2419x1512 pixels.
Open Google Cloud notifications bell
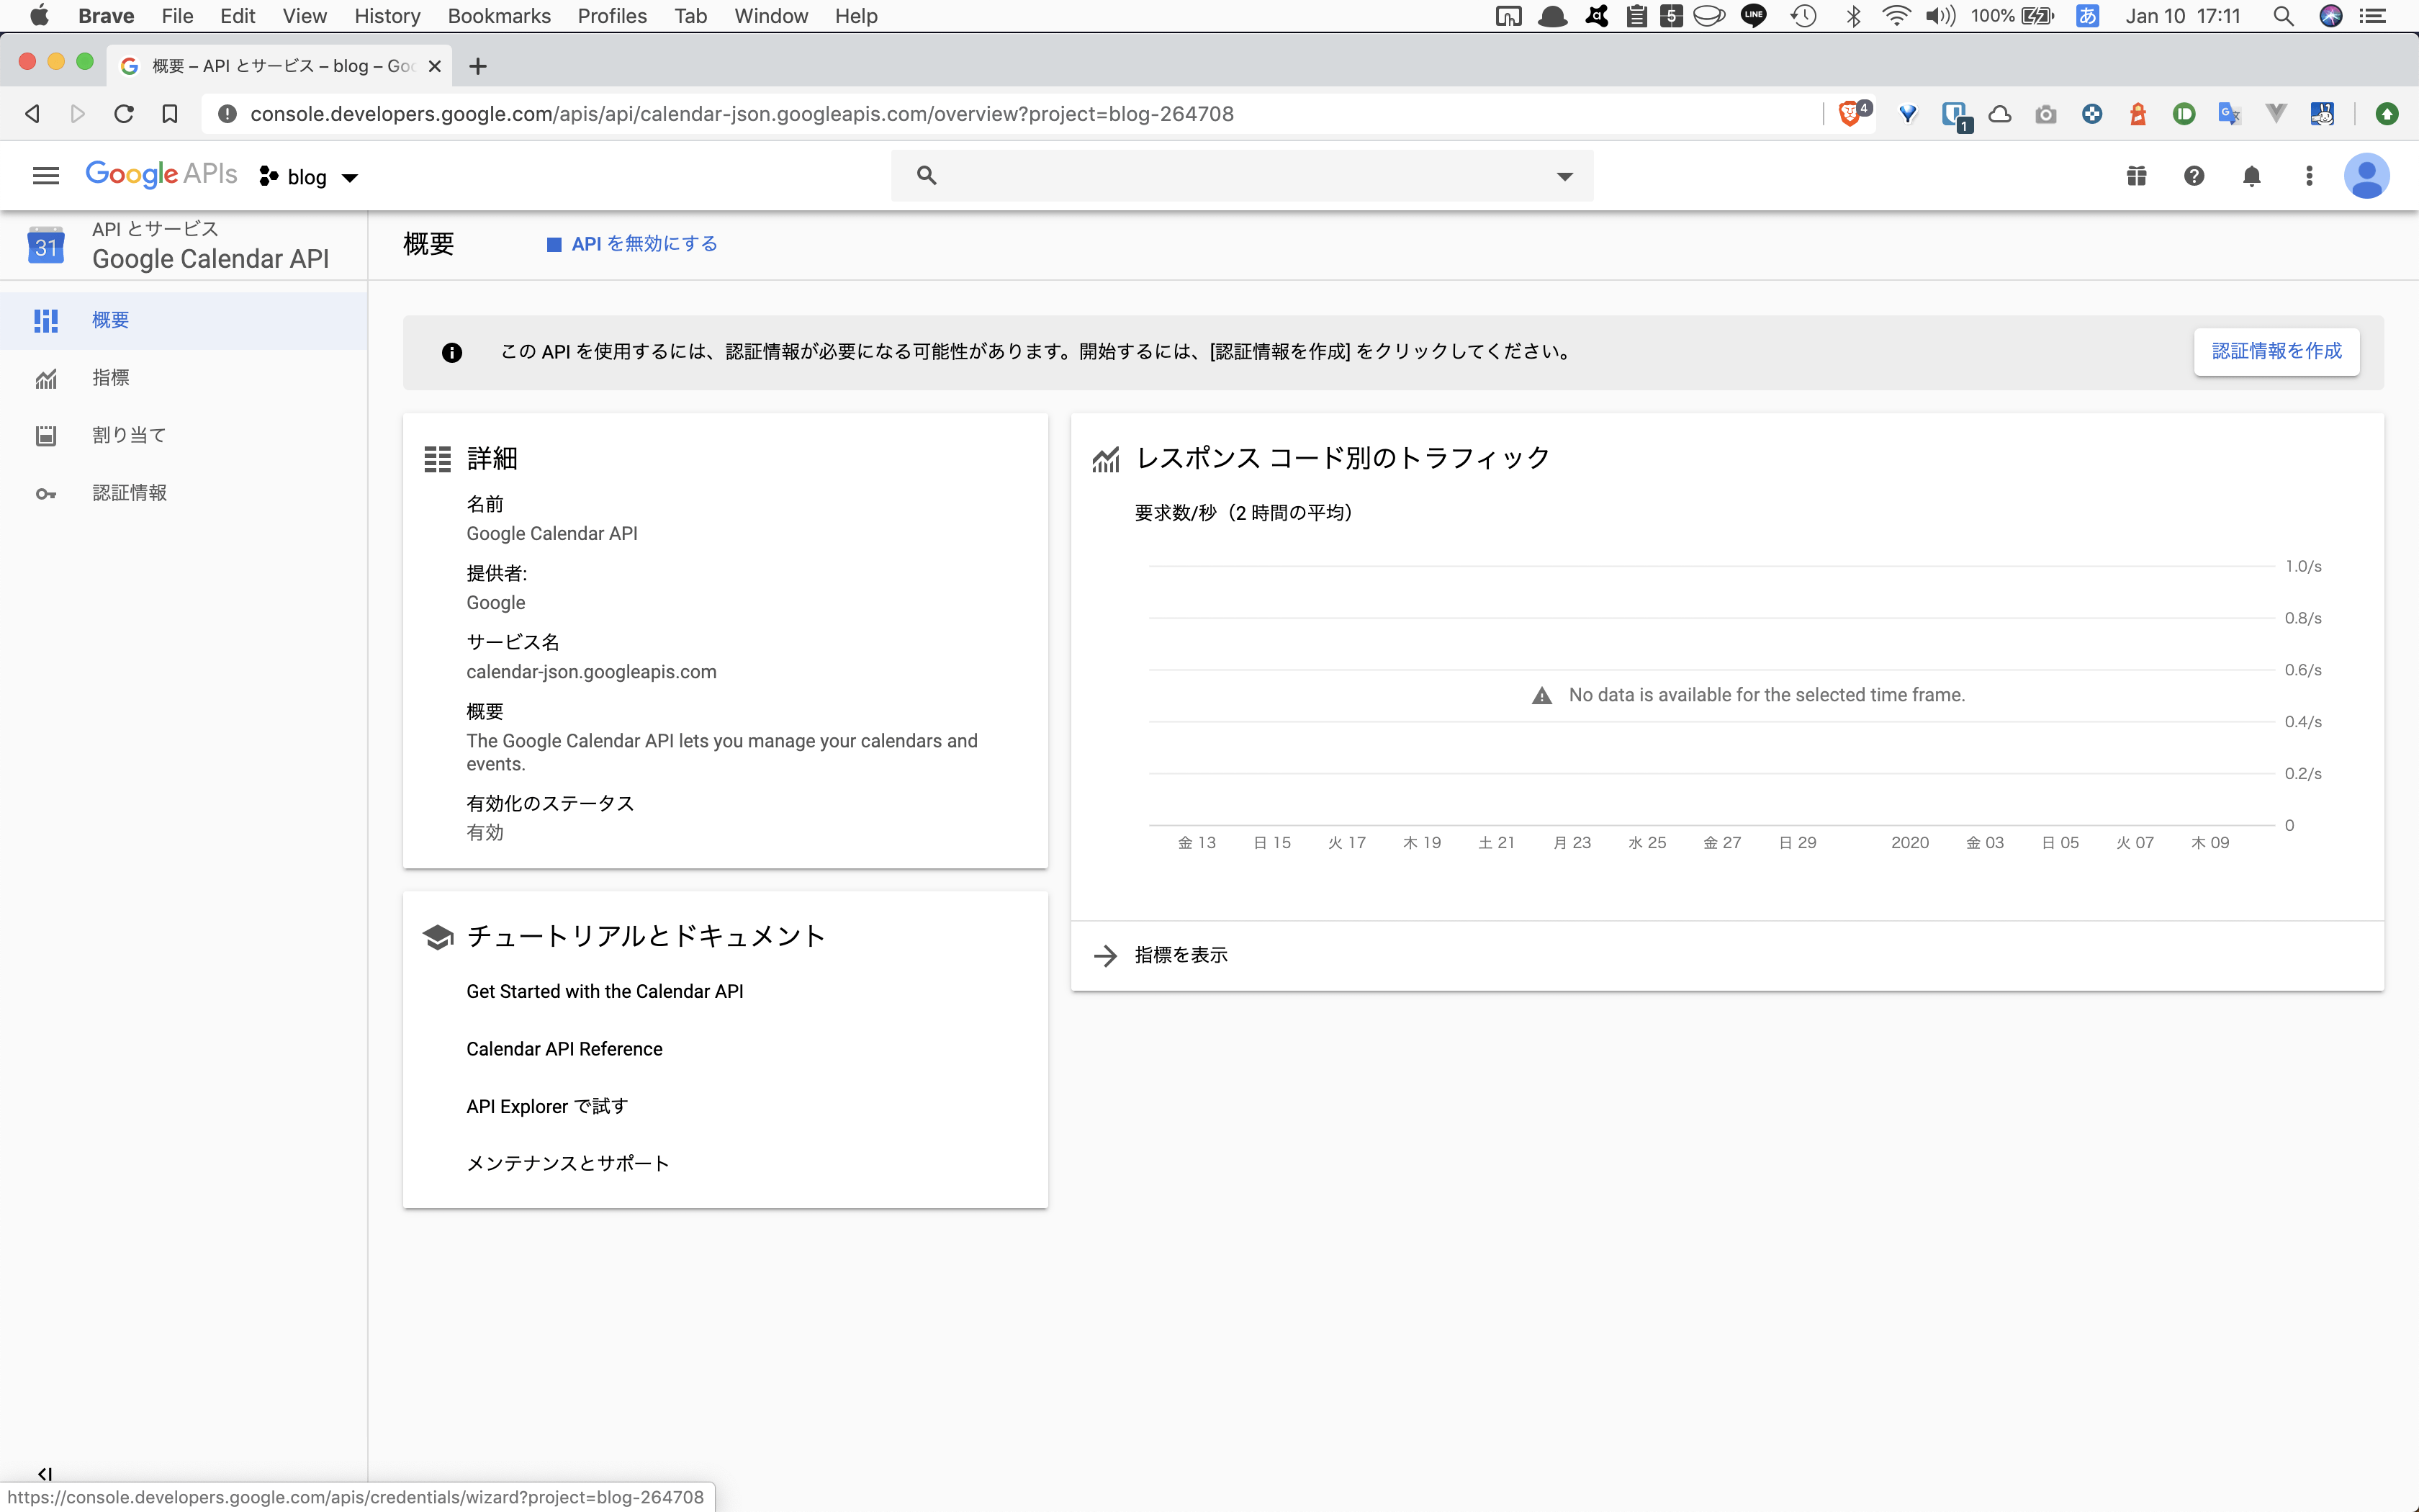tap(2251, 175)
